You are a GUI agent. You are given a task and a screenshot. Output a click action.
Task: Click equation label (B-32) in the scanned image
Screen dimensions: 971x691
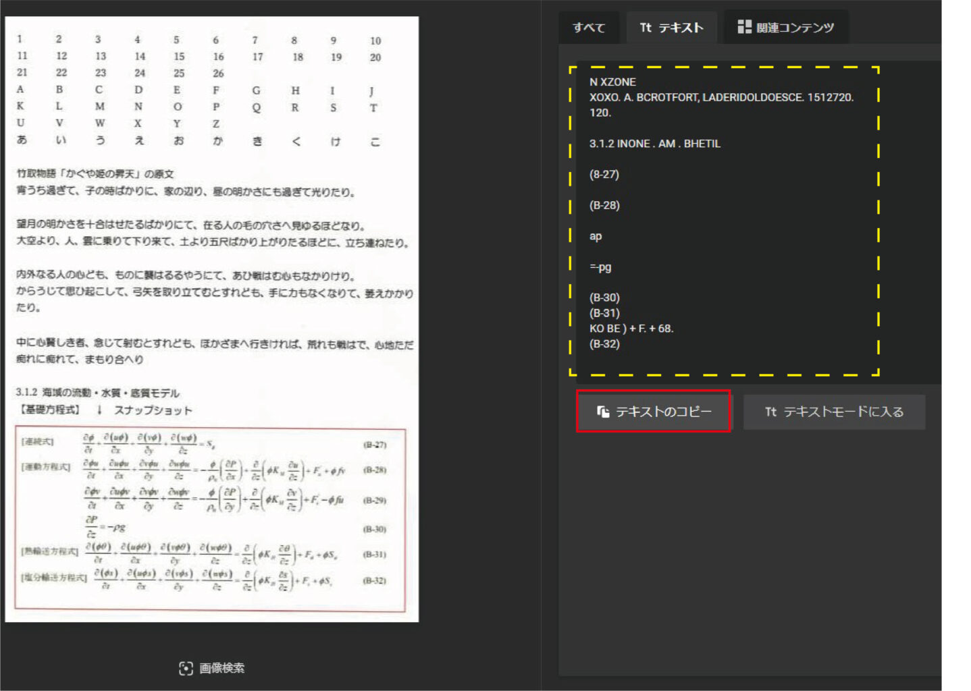(374, 580)
